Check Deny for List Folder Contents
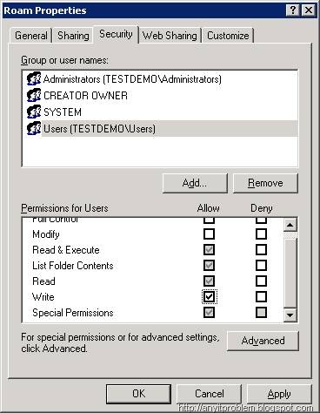Screen dimensions: 320x413 point(261,265)
